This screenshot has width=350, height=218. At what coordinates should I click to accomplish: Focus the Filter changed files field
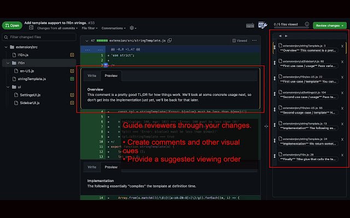coord(39,37)
